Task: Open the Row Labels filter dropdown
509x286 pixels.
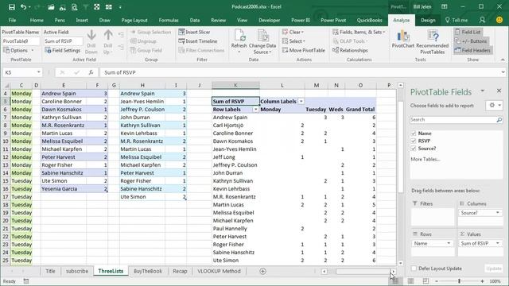Action: tap(256, 110)
